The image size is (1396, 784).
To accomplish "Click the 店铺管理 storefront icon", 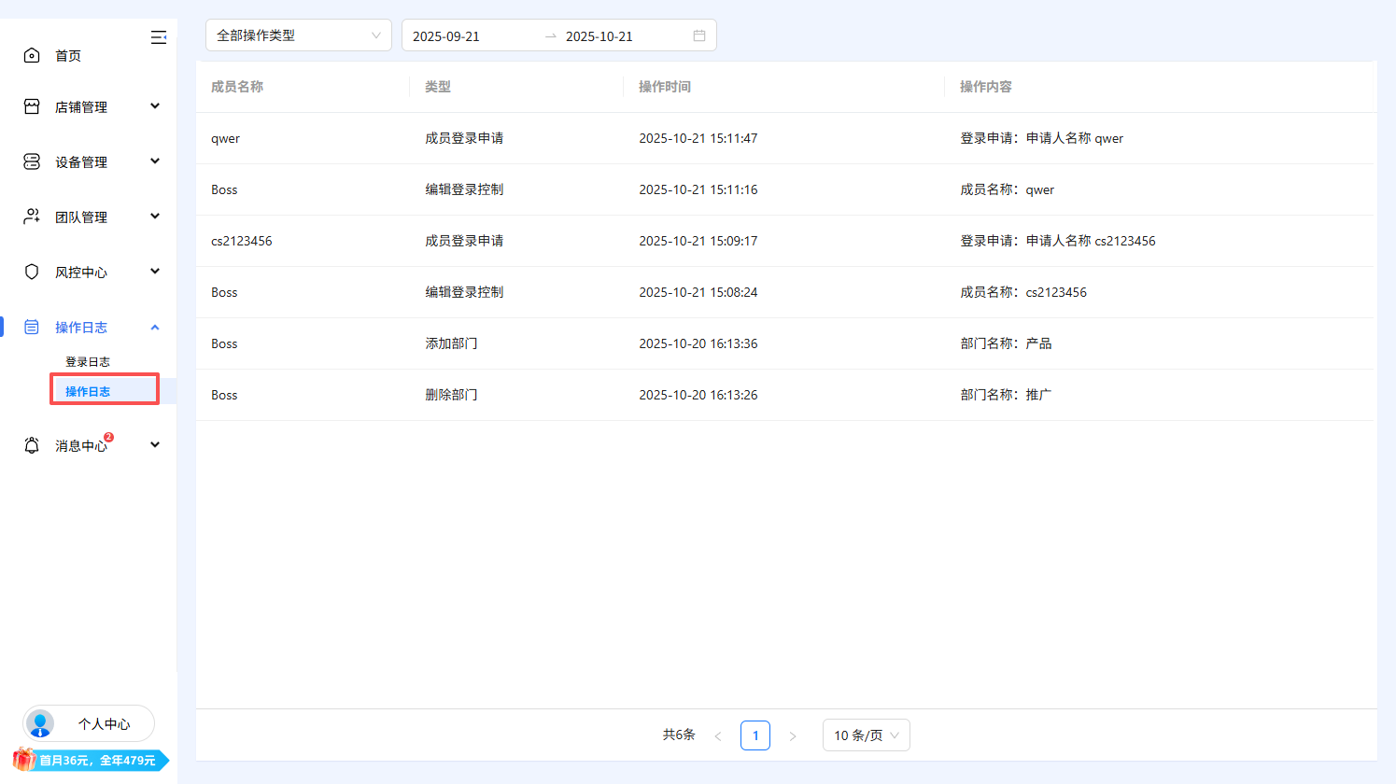I will click(x=32, y=105).
